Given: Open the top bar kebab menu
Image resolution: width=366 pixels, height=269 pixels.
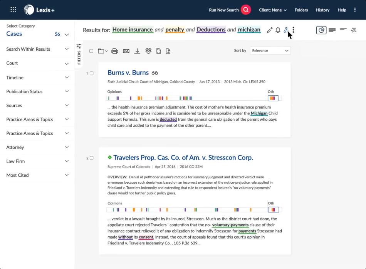Looking at the screenshot, I should 355,10.
